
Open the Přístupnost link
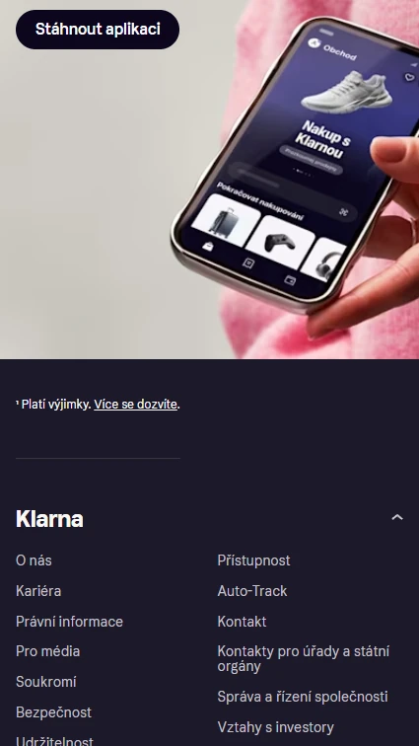pyautogui.click(x=253, y=560)
